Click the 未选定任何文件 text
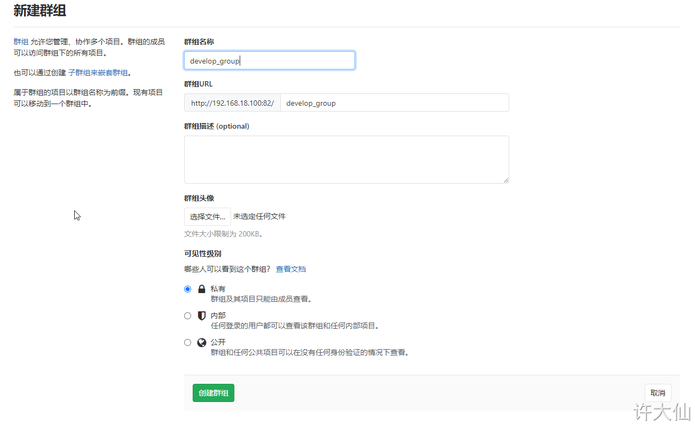The width and height of the screenshot is (695, 426). [x=259, y=217]
